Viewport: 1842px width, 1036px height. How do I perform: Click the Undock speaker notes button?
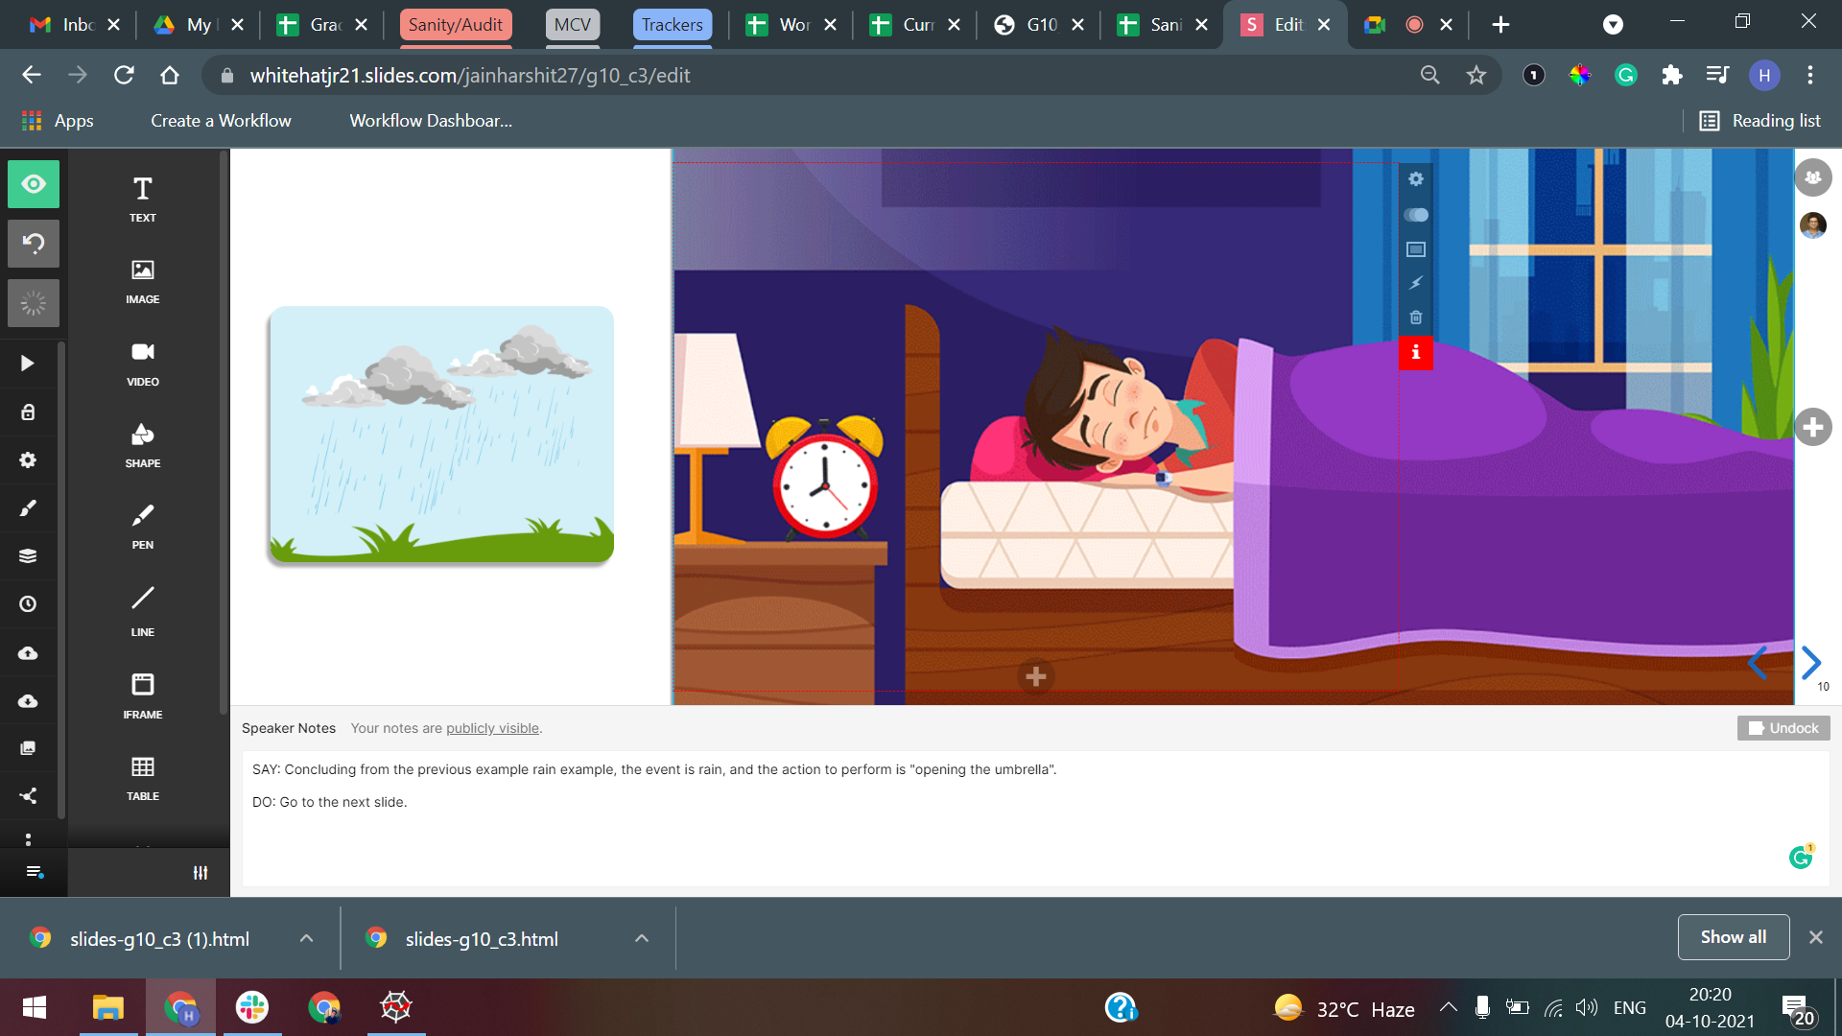[x=1783, y=728]
